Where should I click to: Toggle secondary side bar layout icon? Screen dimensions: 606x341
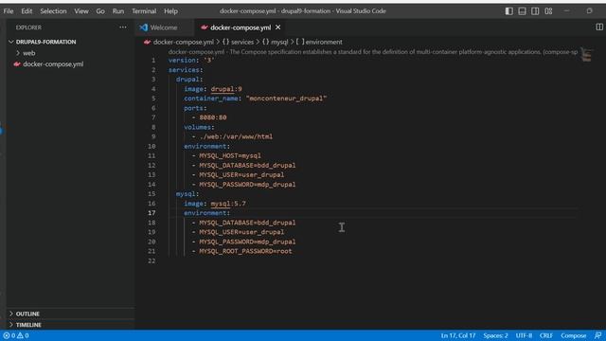[535, 11]
